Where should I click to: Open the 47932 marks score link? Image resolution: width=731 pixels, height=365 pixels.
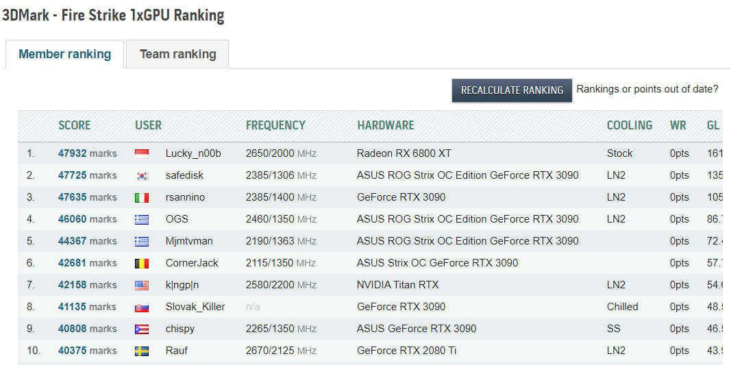click(87, 153)
